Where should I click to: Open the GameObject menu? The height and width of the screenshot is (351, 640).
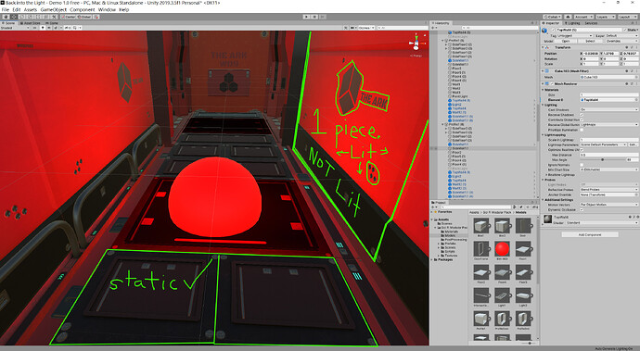click(53, 9)
